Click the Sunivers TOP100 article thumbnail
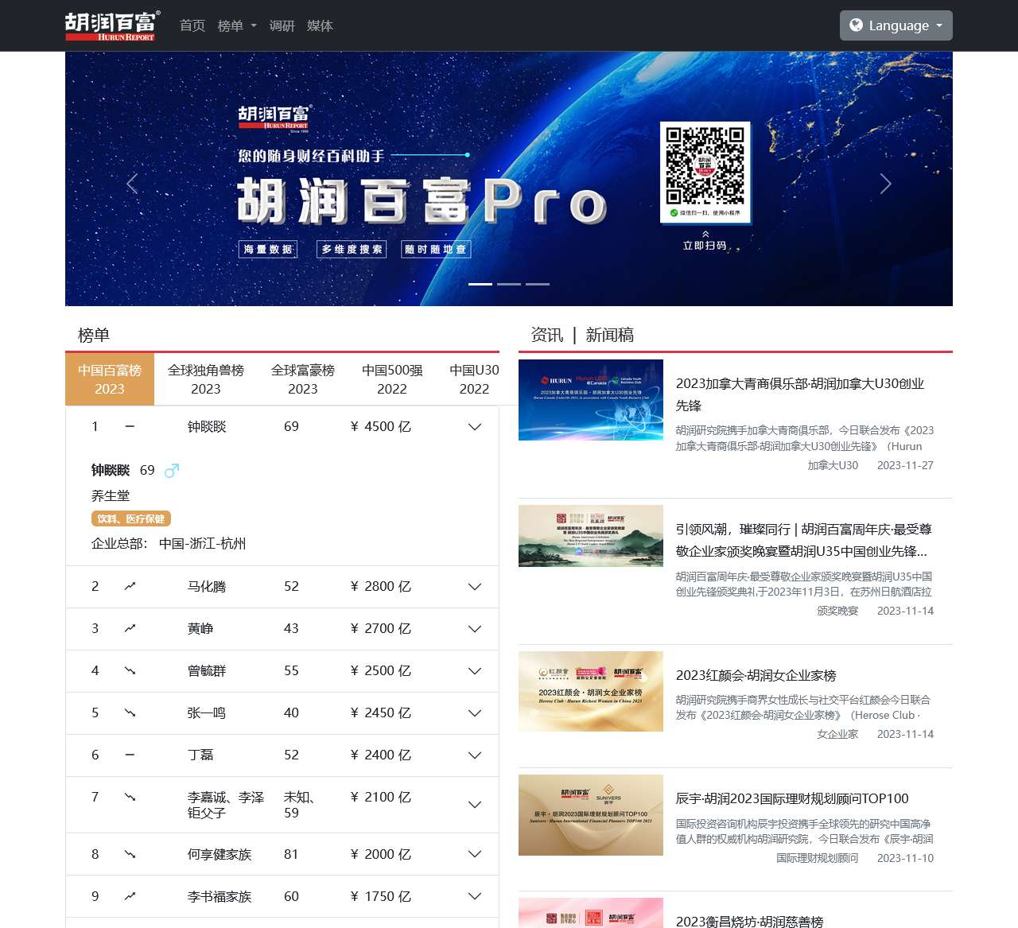The width and height of the screenshot is (1018, 928). coord(591,815)
